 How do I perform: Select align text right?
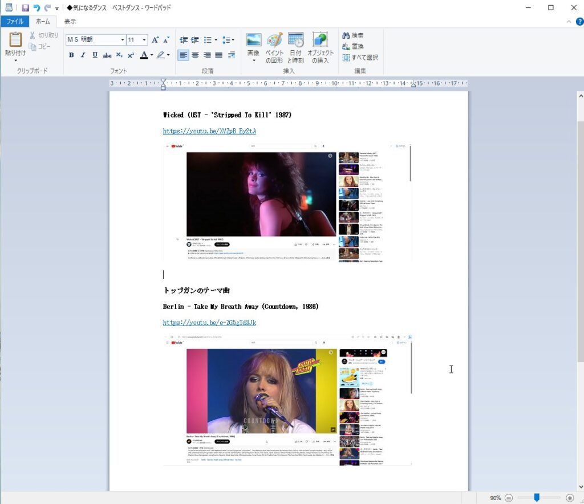pyautogui.click(x=207, y=55)
